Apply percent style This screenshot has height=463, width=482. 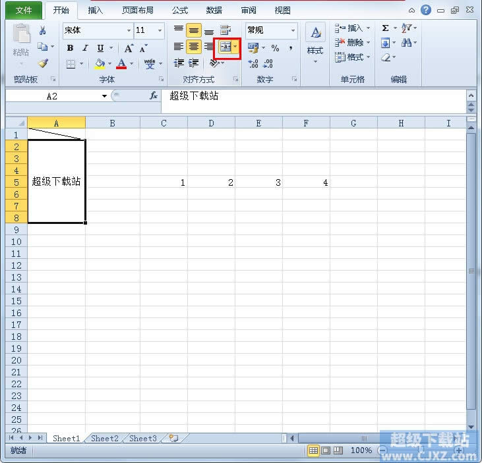pos(275,48)
